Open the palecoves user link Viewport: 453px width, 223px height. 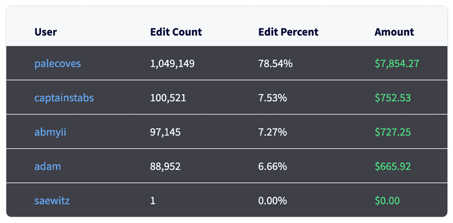tap(58, 64)
